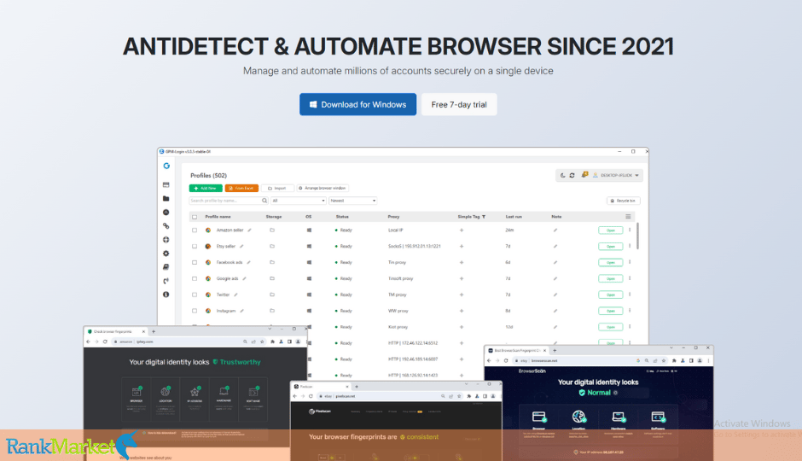Viewport: 802px width, 461px height.
Task: Click reload in iphey.com window
Action: tap(105, 341)
